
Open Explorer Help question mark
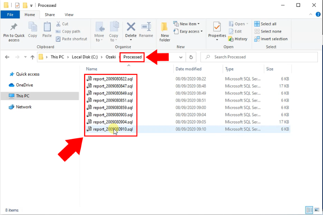pos(318,14)
